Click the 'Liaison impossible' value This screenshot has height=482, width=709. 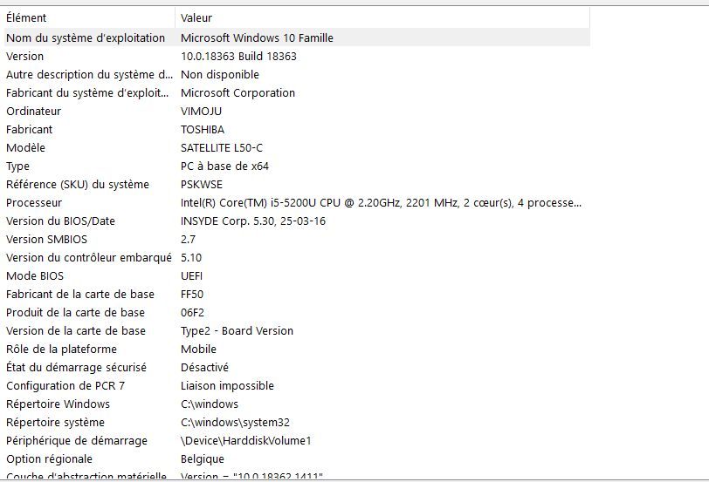227,385
